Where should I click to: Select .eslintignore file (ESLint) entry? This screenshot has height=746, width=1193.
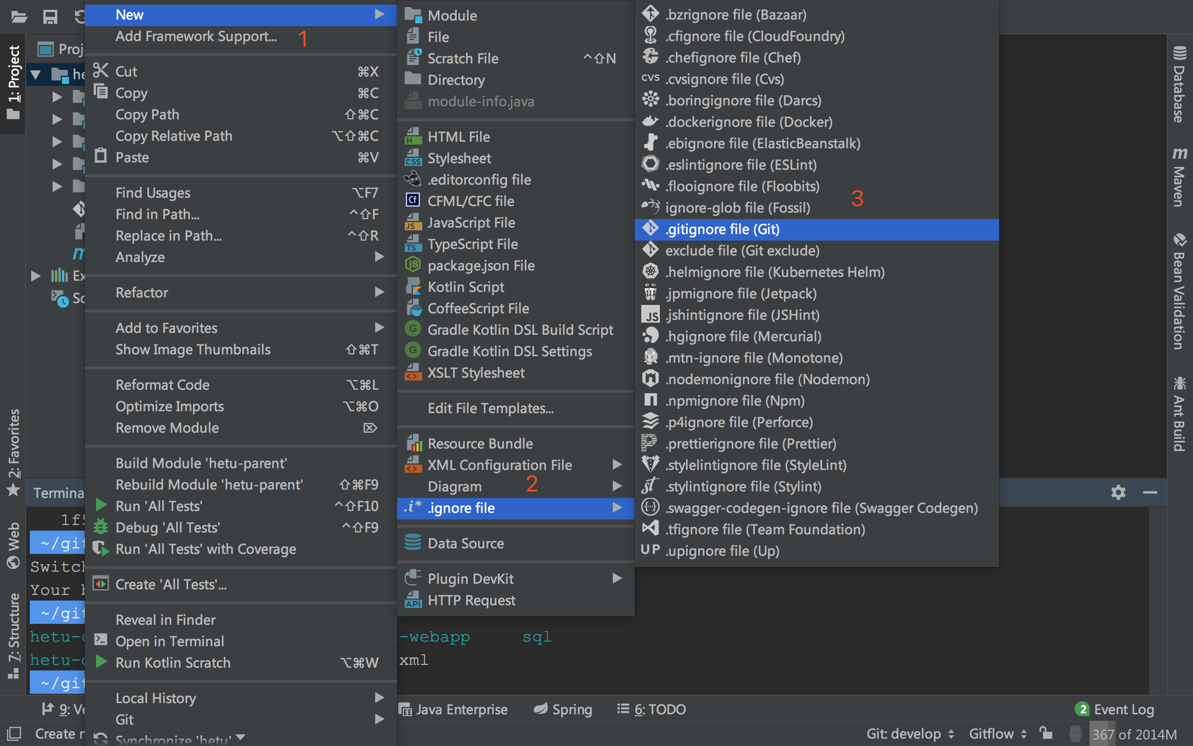tap(816, 165)
